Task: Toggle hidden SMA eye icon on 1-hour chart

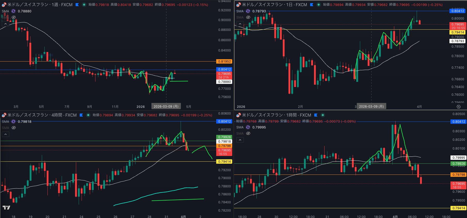Action: tap(248, 133)
